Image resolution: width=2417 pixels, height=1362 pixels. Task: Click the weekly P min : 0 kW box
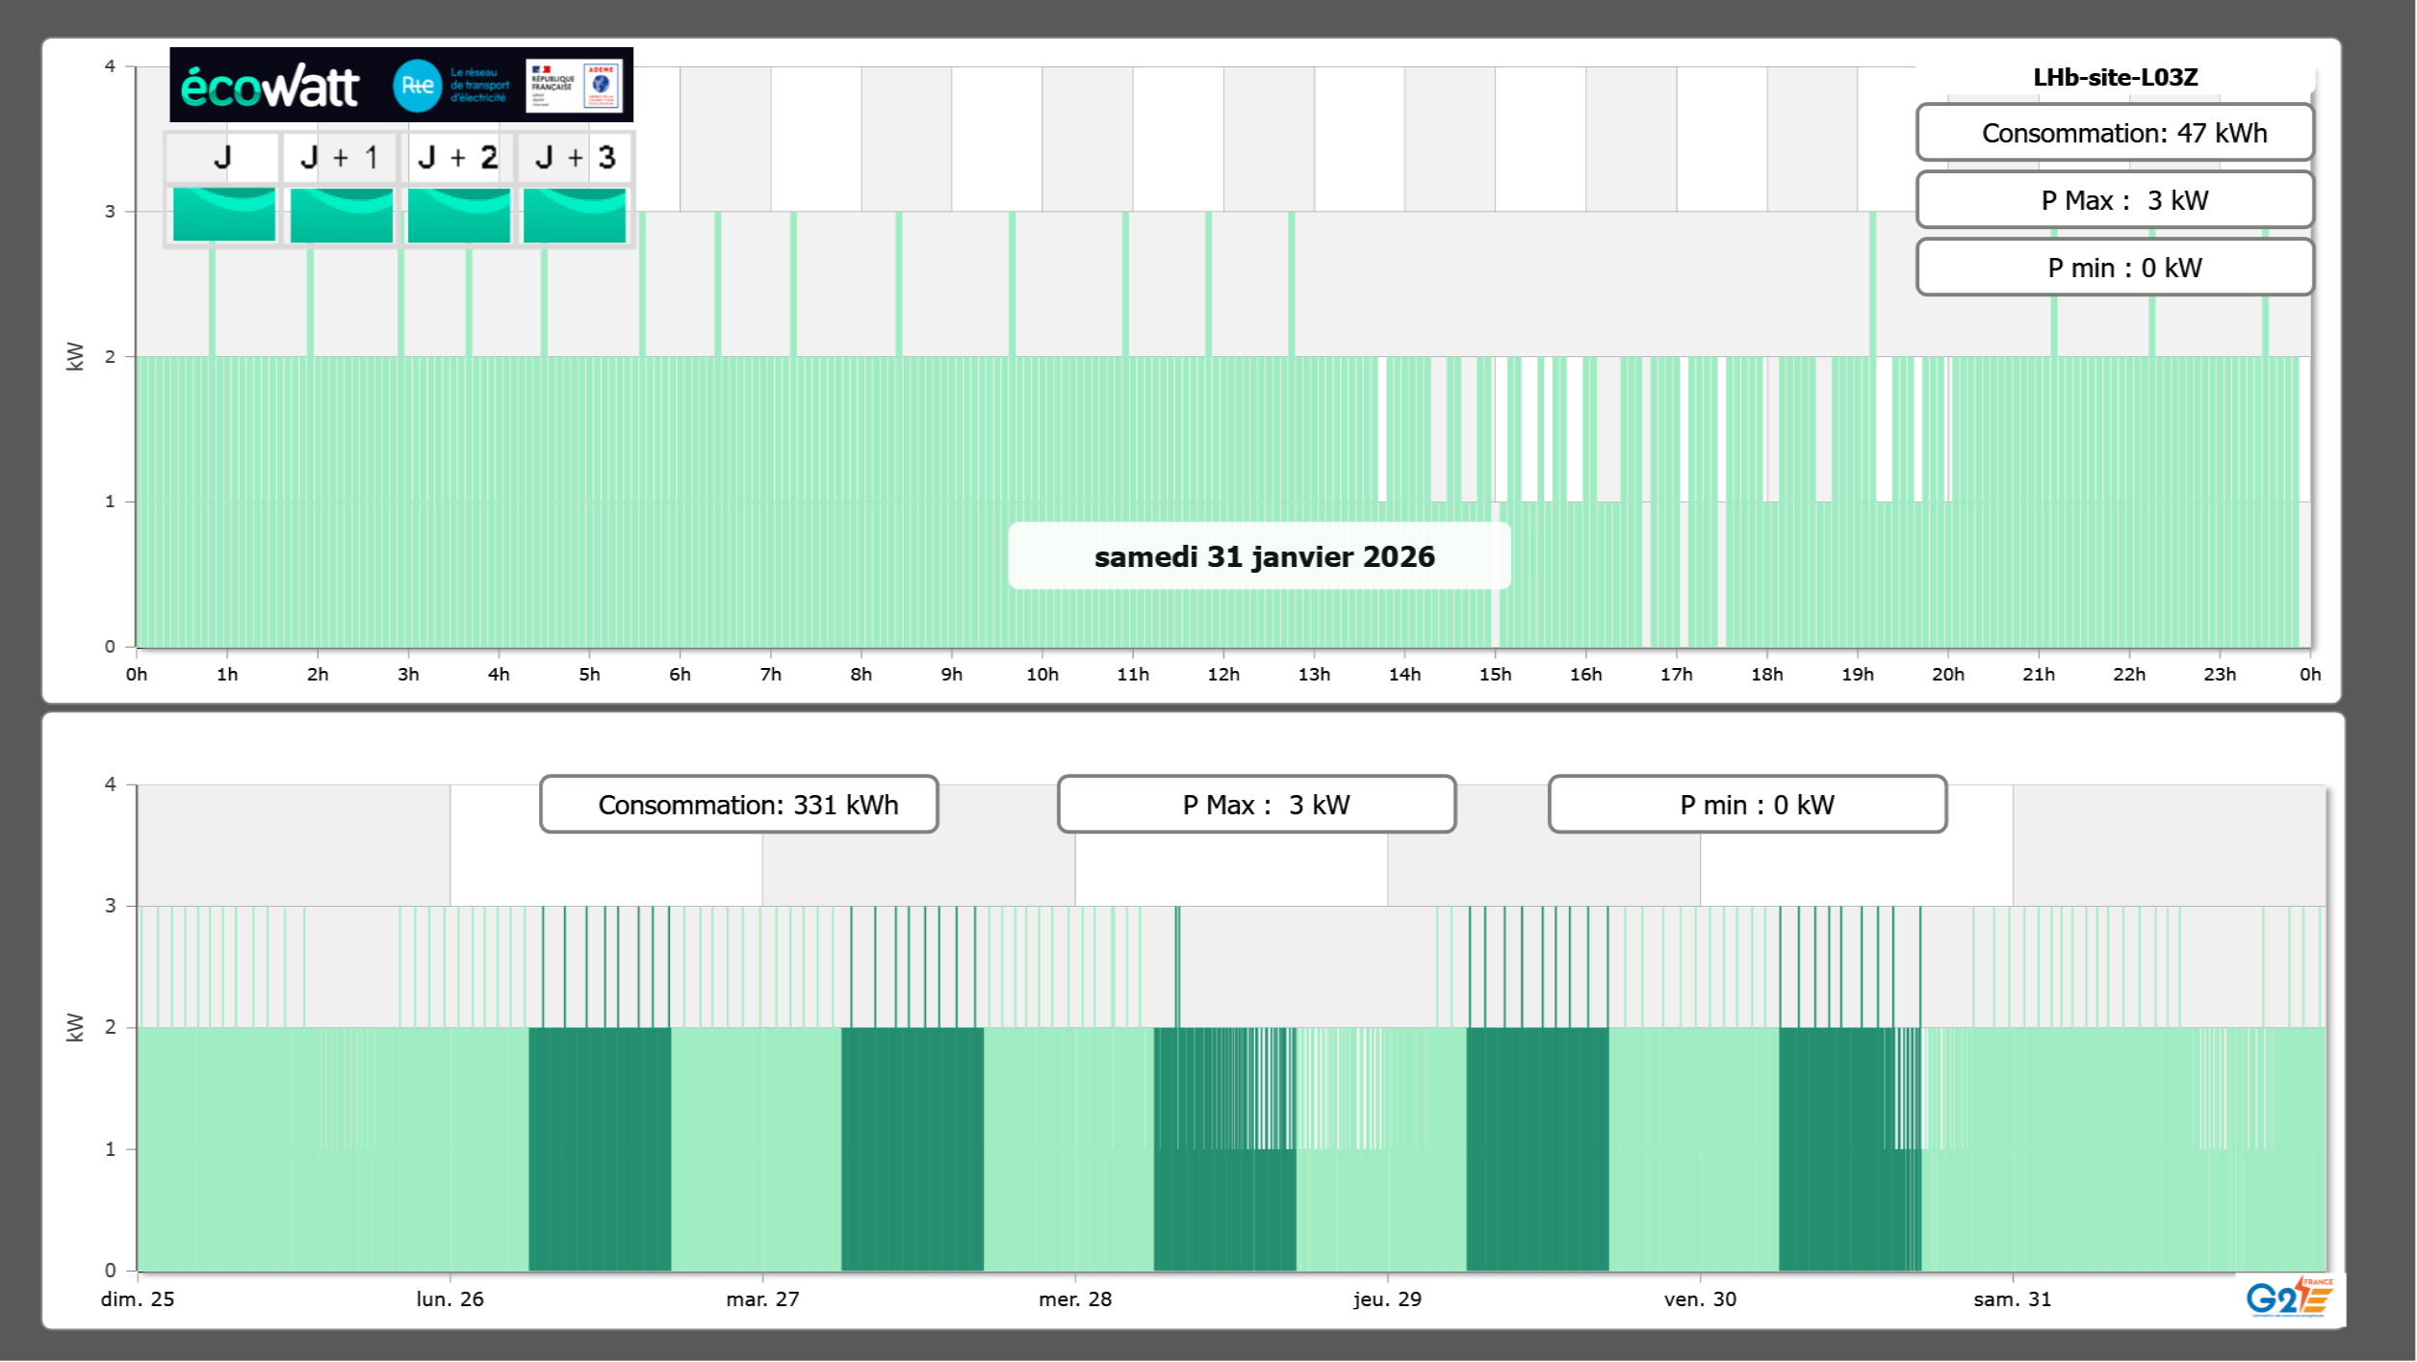click(1746, 804)
